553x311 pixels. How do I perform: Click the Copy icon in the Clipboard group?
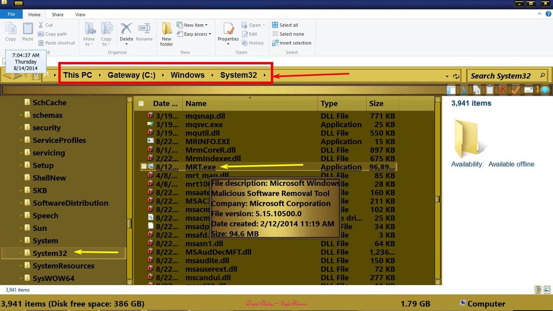click(11, 29)
